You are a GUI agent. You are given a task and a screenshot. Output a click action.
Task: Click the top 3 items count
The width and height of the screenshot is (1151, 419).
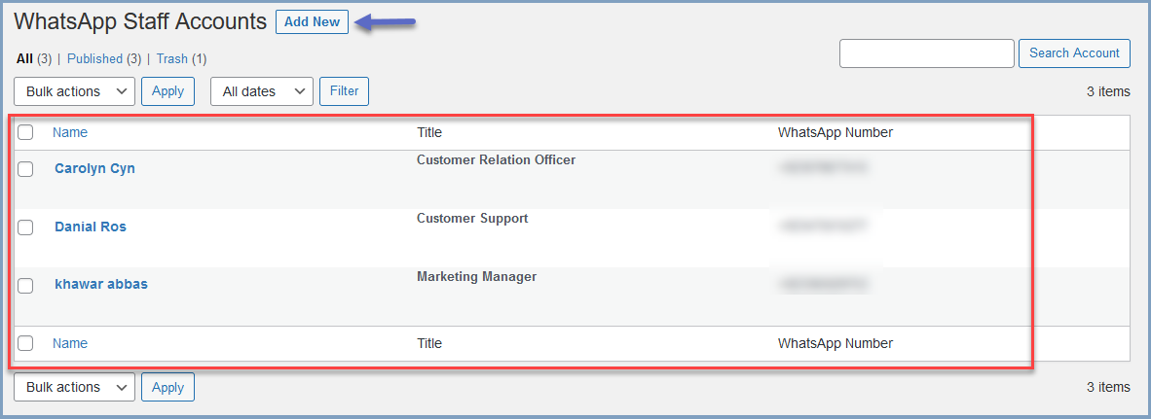[x=1108, y=91]
